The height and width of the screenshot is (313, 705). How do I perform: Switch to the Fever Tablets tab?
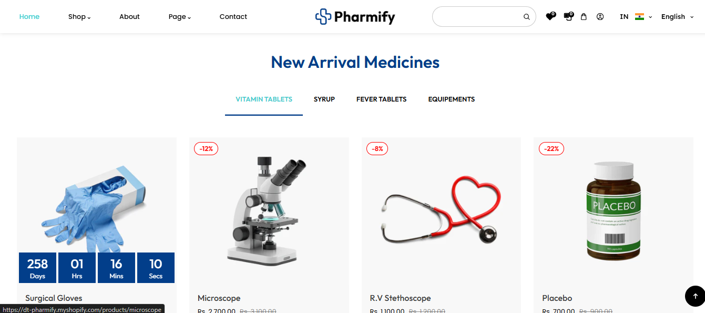[x=381, y=99]
